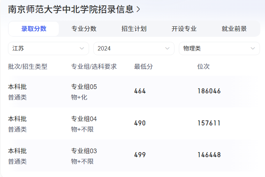
Task: Click the 最低分 column header
Action: pyautogui.click(x=143, y=66)
